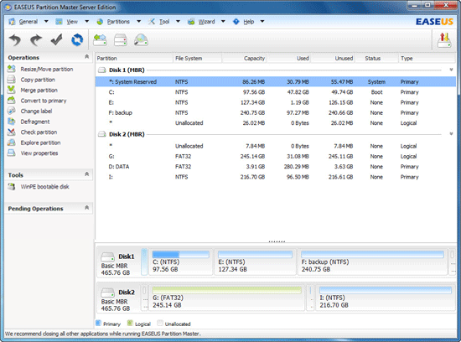Screen dimensions: 461x342
Task: Collapse the Disk 1 (MBR) group
Action: [451, 70]
